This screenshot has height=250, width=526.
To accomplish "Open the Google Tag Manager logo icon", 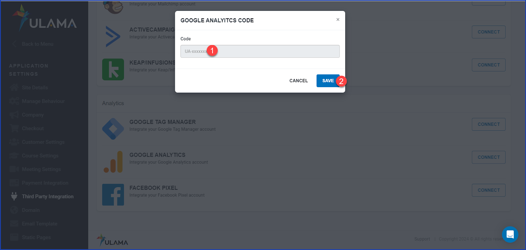I will coord(113,129).
